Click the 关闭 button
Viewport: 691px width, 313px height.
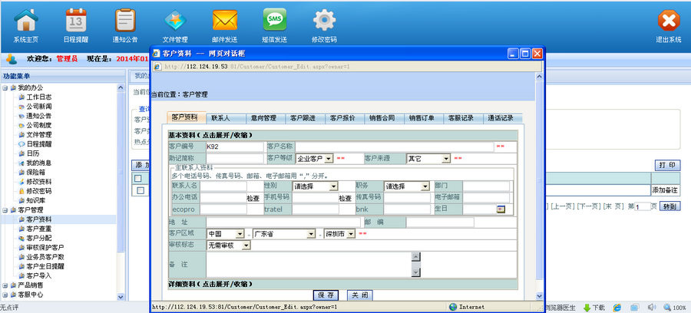[x=360, y=295]
